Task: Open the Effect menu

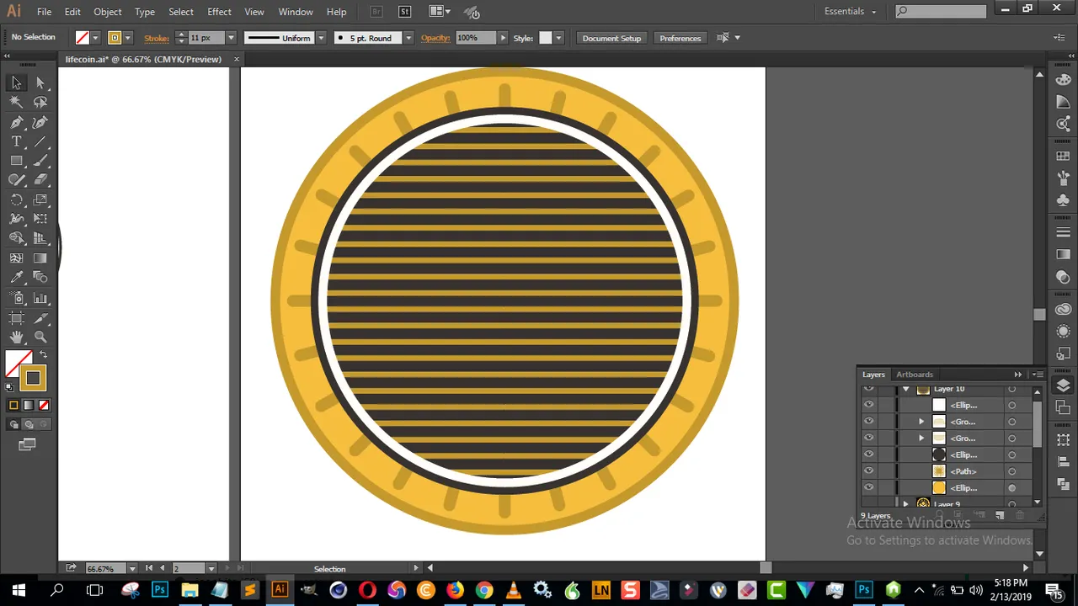Action: coord(219,12)
